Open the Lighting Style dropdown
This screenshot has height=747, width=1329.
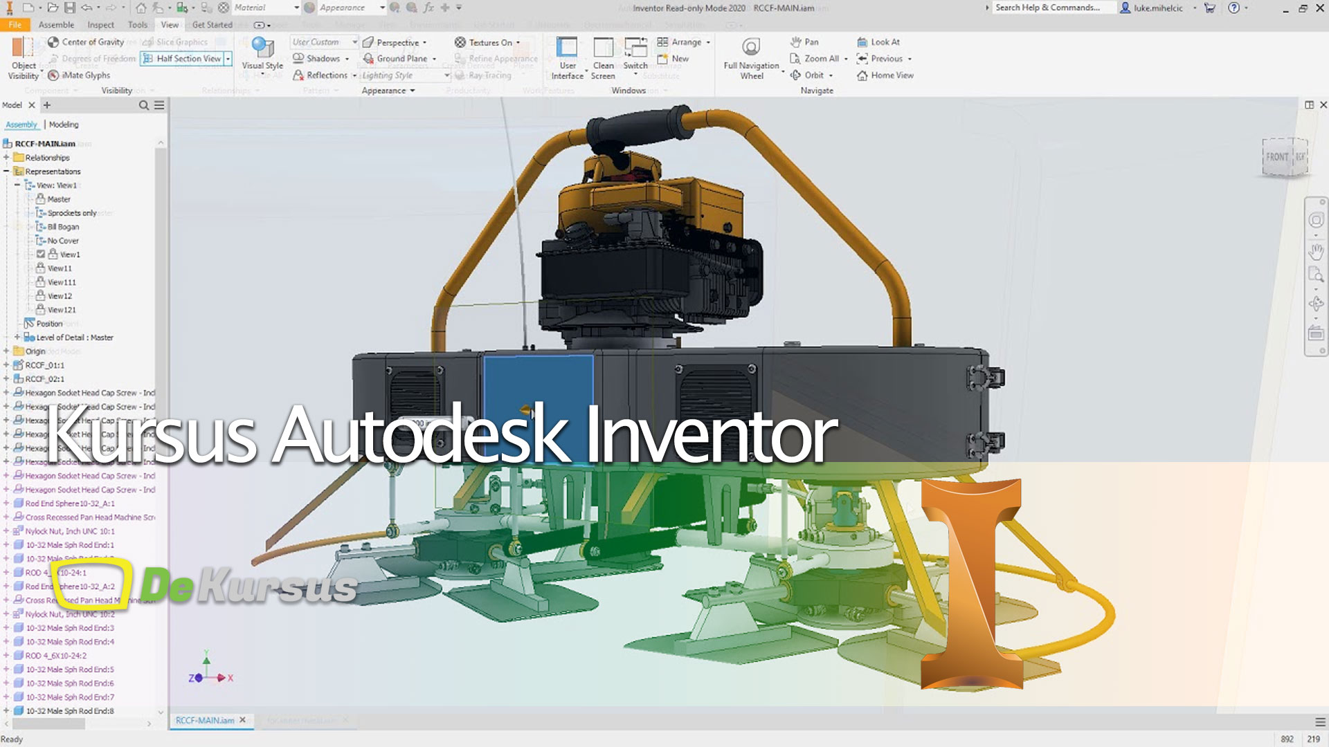(x=447, y=75)
